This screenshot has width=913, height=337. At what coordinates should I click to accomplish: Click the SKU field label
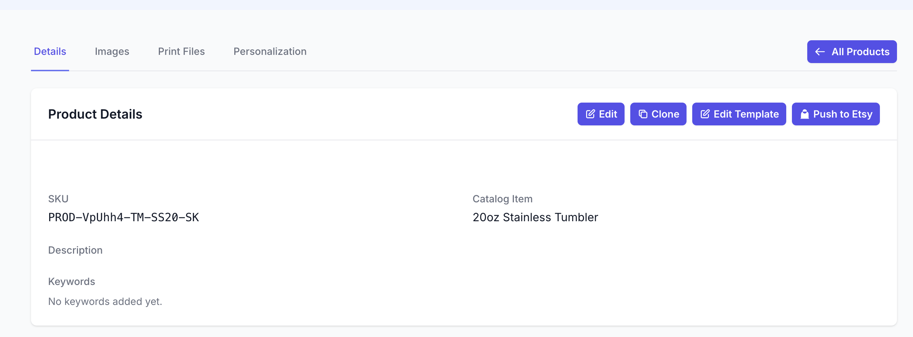[58, 199]
